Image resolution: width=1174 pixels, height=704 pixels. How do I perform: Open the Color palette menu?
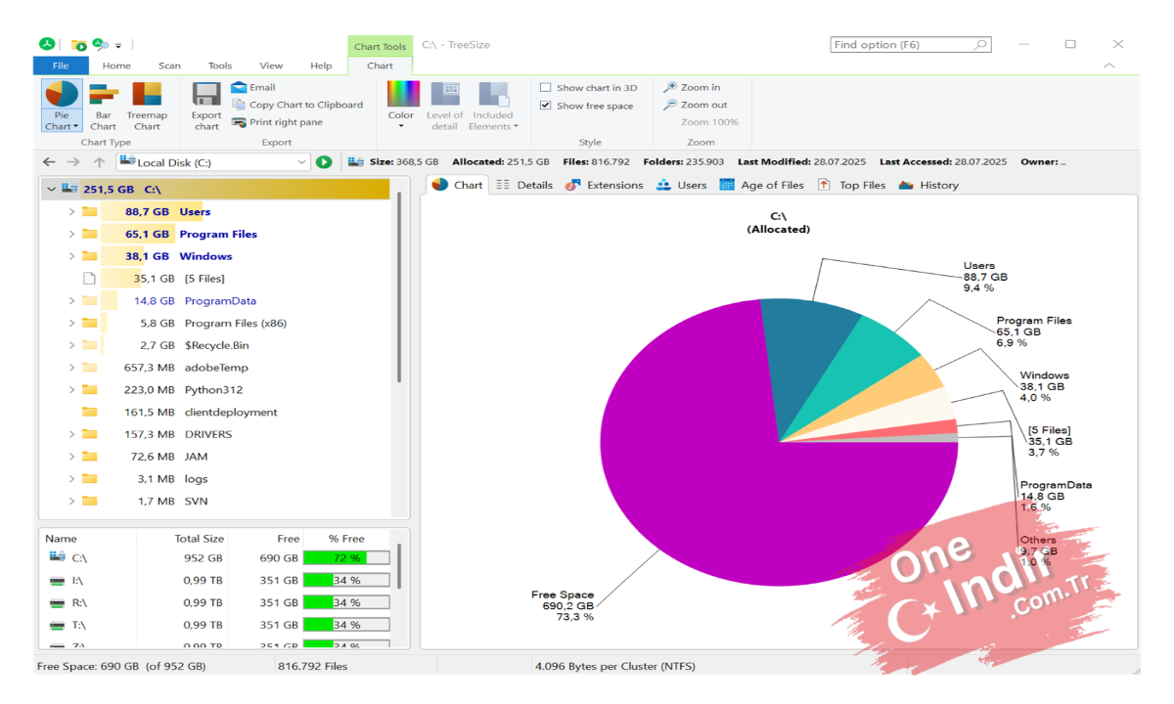[x=402, y=106]
